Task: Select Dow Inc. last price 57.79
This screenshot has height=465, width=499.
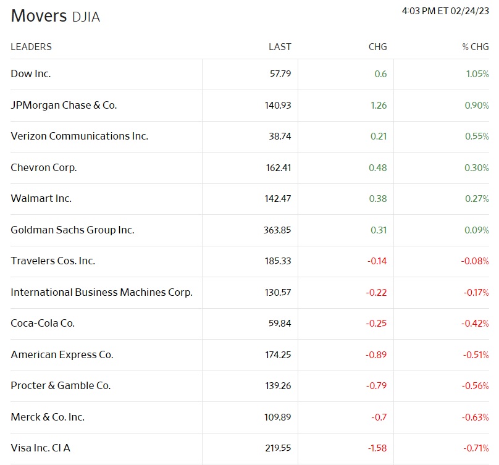Action: [280, 74]
